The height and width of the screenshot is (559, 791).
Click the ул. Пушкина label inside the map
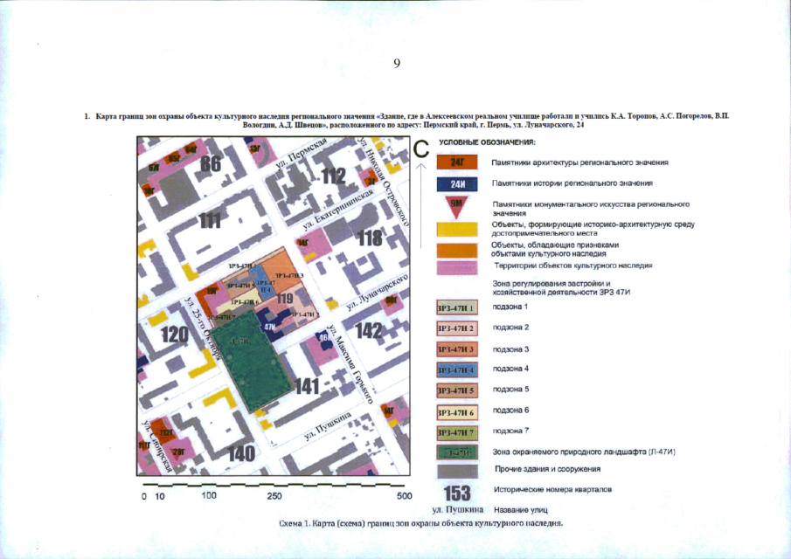(328, 425)
